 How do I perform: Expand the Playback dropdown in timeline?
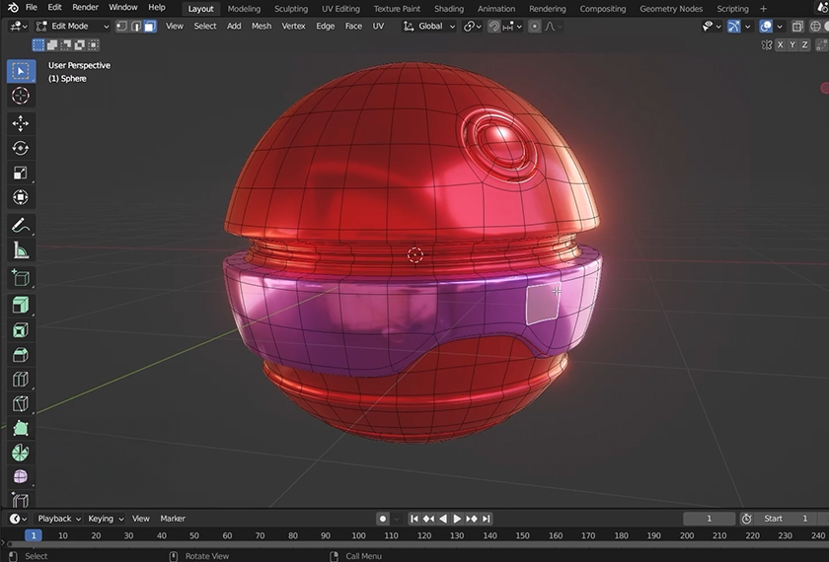(58, 519)
